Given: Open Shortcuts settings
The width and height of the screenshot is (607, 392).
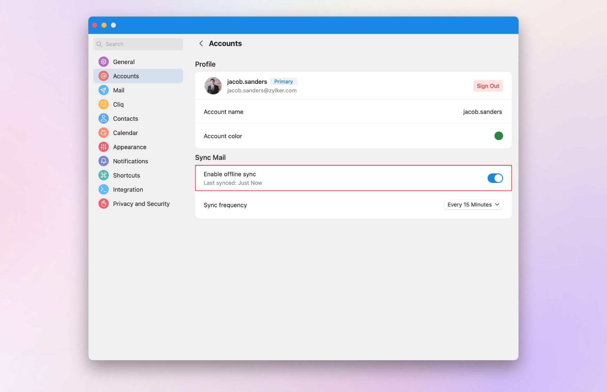Looking at the screenshot, I should (x=138, y=175).
